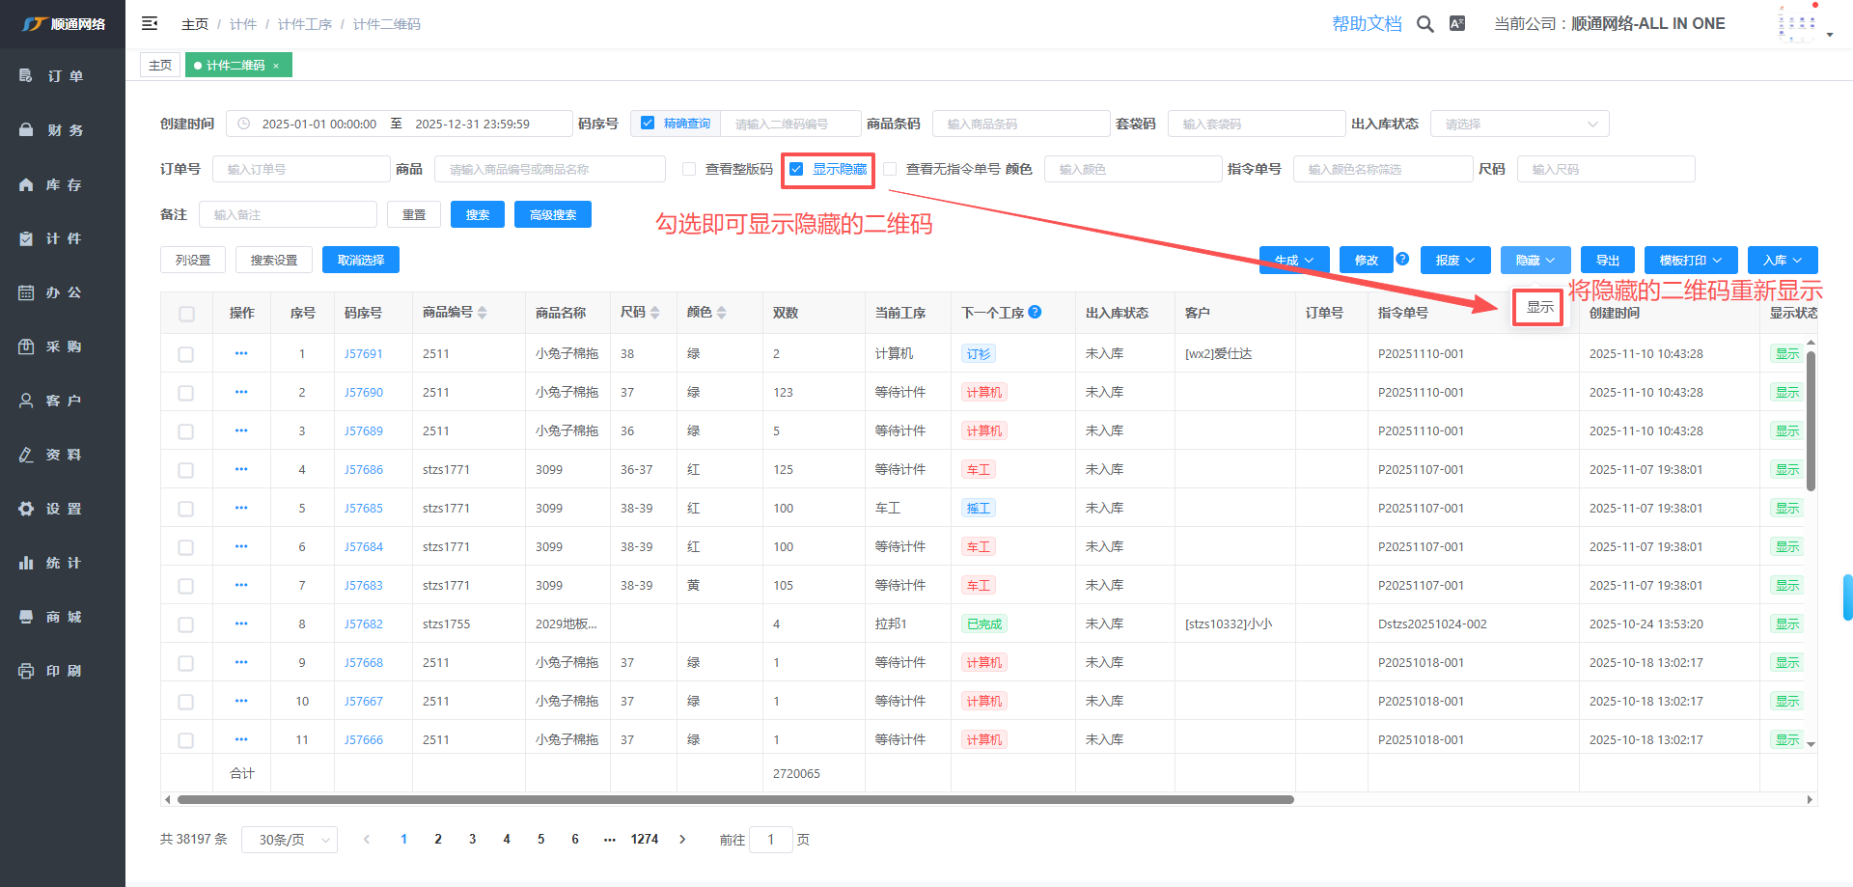The width and height of the screenshot is (1853, 887).
Task: Click the help icon beside 下一个工序
Action: click(1035, 312)
